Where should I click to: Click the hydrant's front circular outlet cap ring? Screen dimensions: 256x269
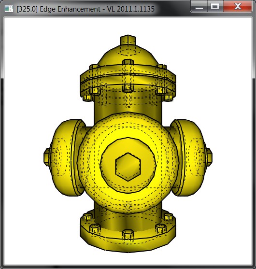point(128,165)
